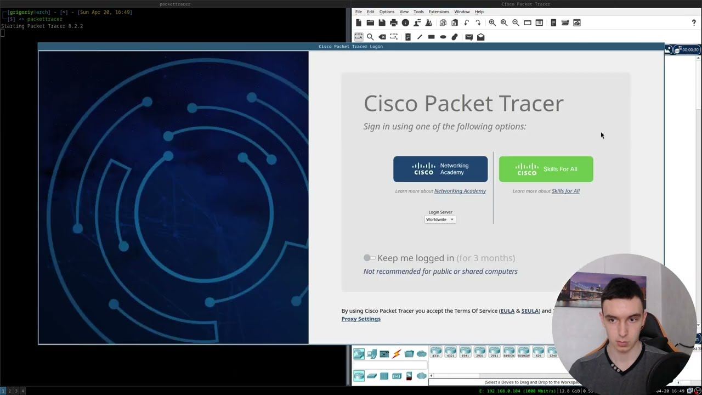This screenshot has height=395, width=702.
Task: Choose the Draw Rectangle tool
Action: coord(432,37)
